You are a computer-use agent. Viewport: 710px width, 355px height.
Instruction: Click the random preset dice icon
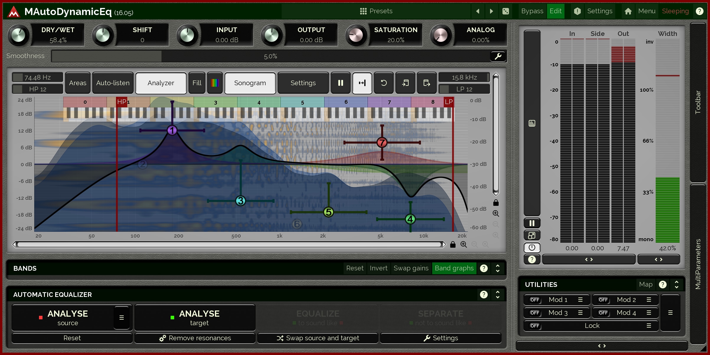[506, 11]
